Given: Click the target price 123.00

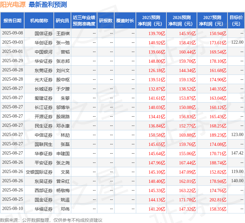Looking at the screenshot, I should click(237, 134).
